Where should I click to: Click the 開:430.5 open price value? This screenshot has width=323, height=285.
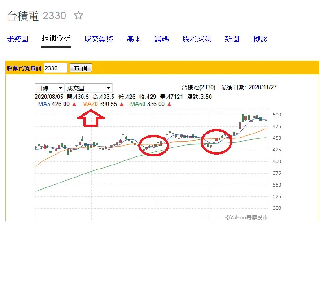pyautogui.click(x=78, y=97)
